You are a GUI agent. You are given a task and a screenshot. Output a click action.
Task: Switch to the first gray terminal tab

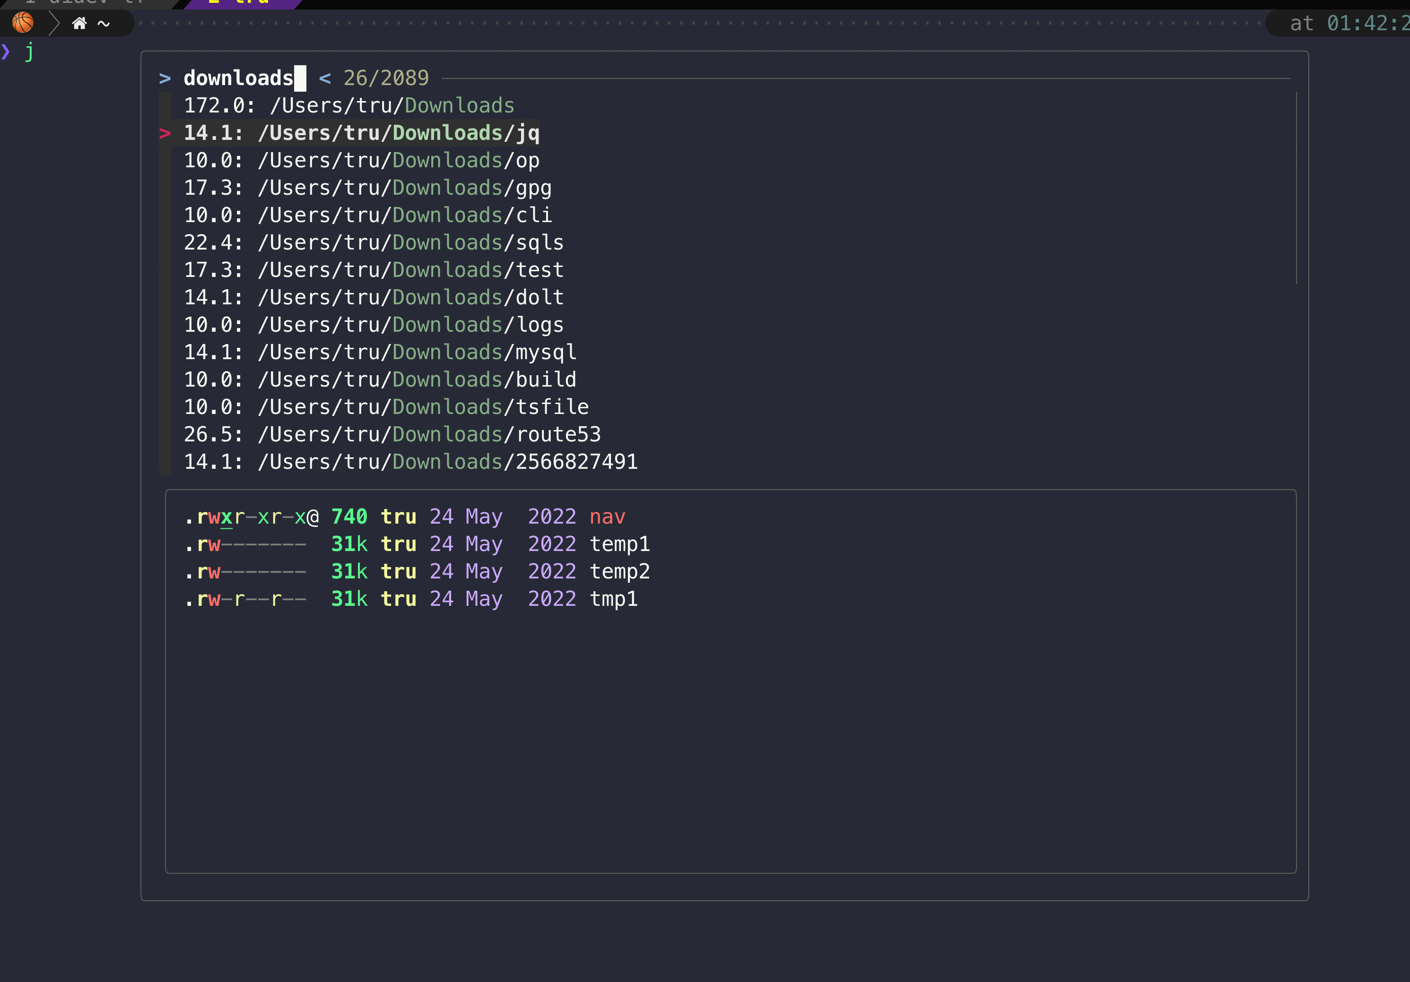[86, 4]
